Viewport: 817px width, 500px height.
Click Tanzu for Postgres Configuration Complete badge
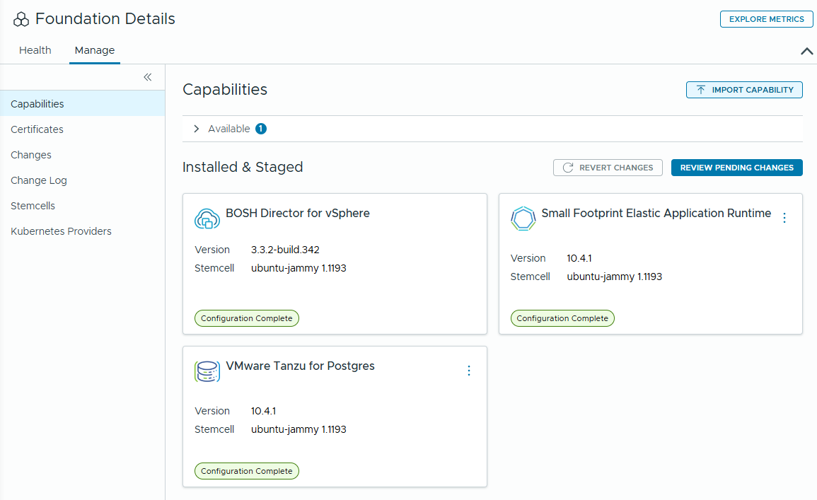point(246,471)
